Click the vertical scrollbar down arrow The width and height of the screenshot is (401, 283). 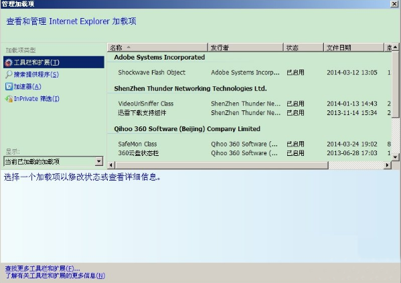tap(396, 157)
